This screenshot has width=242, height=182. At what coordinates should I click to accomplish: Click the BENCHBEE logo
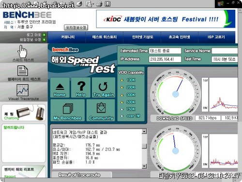(x=27, y=15)
